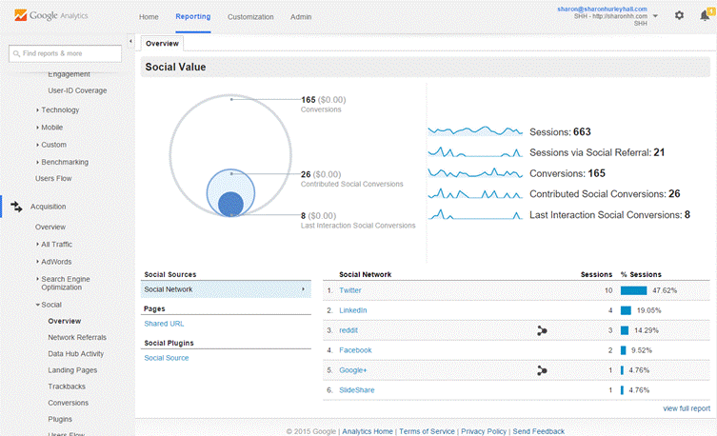Click the search magnifier icon
717x436 pixels.
16,53
